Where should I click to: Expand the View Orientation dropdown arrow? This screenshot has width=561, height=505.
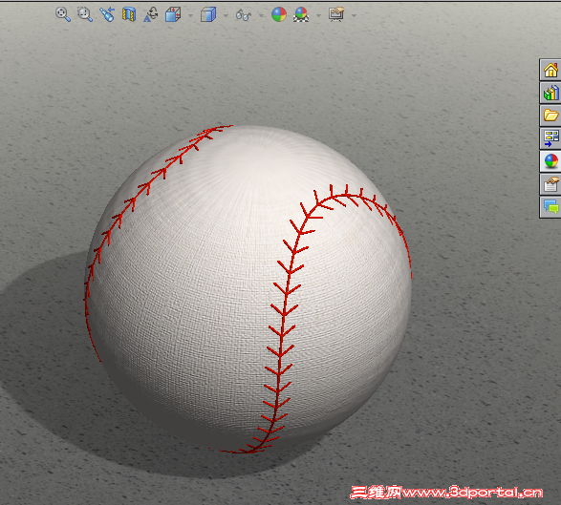click(x=191, y=15)
